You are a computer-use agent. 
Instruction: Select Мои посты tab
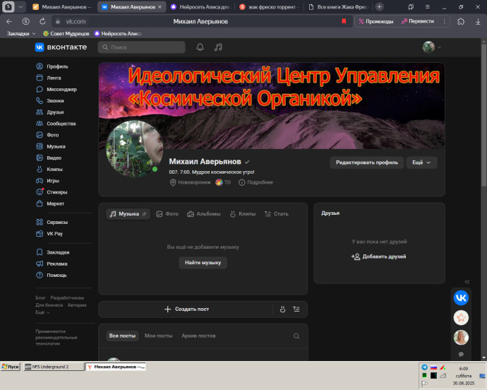158,336
